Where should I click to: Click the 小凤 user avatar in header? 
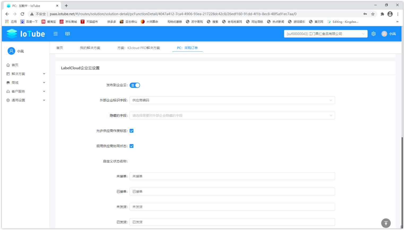(384, 34)
